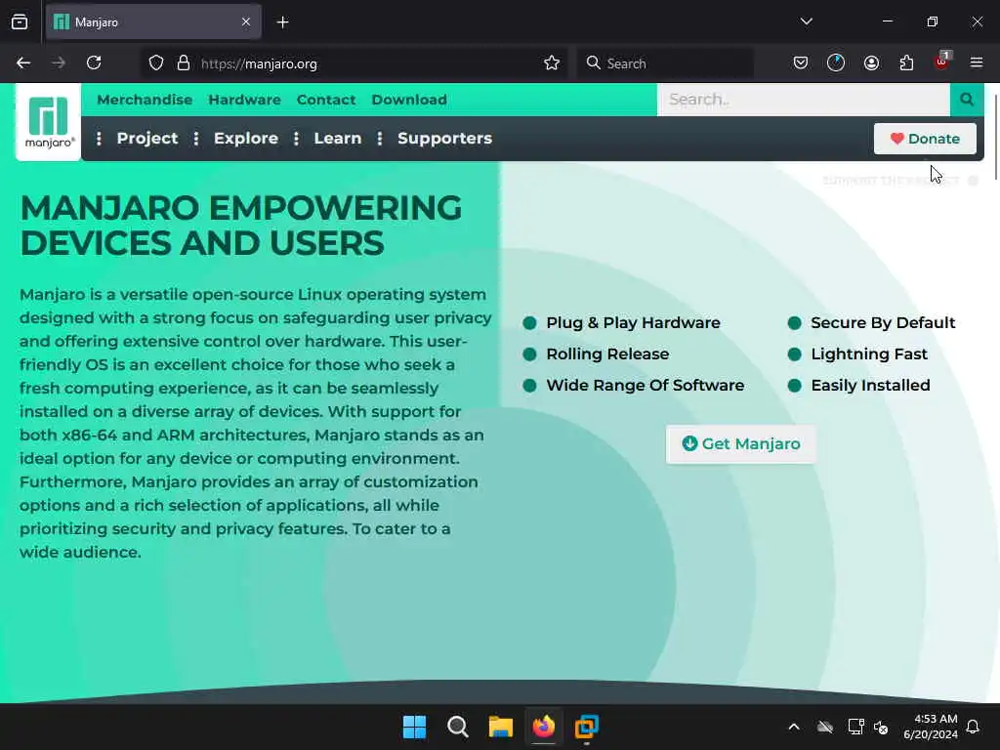The image size is (1000, 750).
Task: Select the Manjaro browser tab
Action: pyautogui.click(x=153, y=22)
